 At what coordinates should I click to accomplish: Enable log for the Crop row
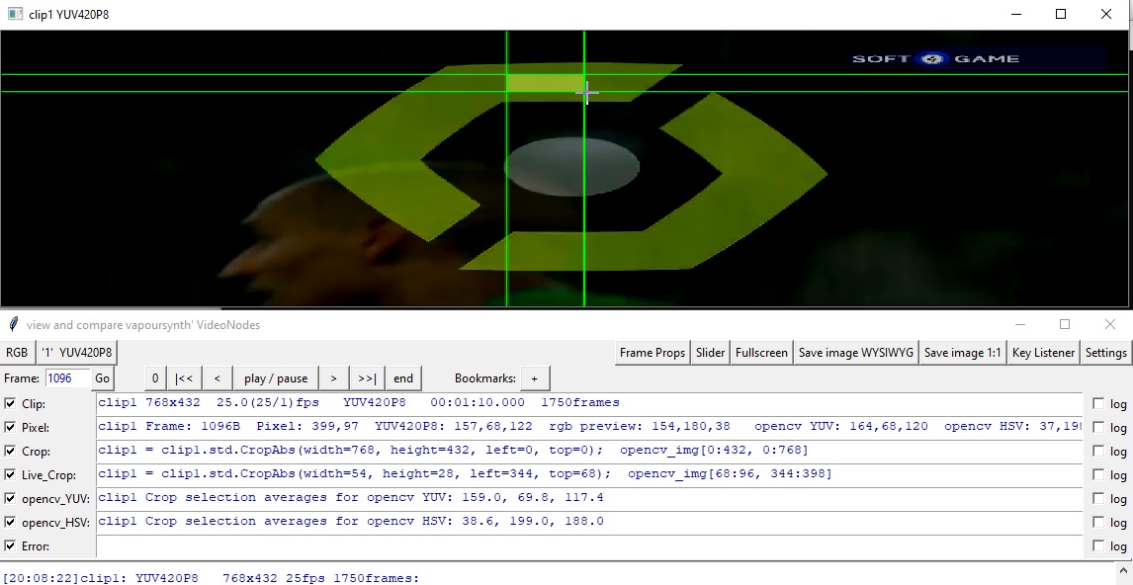1098,451
